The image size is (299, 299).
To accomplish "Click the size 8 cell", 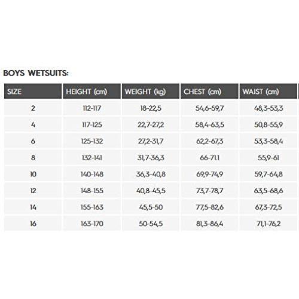I will click(x=33, y=158).
